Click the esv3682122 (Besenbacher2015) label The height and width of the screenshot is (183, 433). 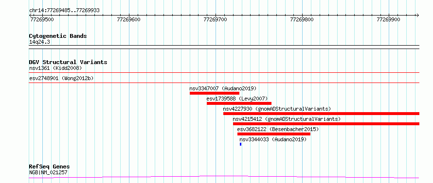tap(278, 129)
